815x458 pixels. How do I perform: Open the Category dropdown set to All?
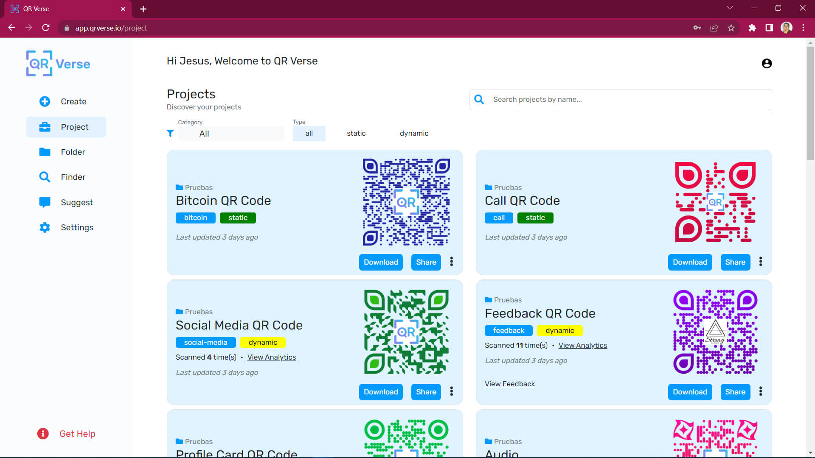pyautogui.click(x=231, y=134)
